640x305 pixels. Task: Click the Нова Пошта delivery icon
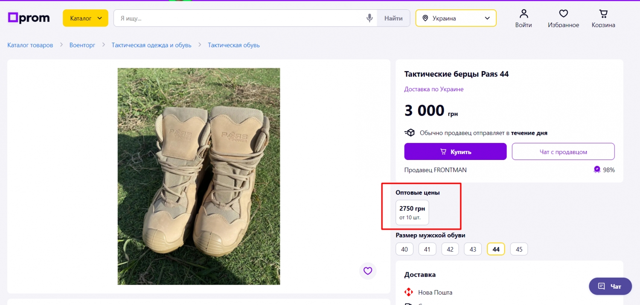[x=409, y=292]
